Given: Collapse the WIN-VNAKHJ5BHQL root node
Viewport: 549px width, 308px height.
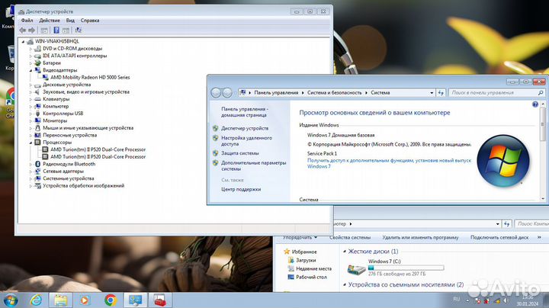Looking at the screenshot, I should tap(23, 41).
